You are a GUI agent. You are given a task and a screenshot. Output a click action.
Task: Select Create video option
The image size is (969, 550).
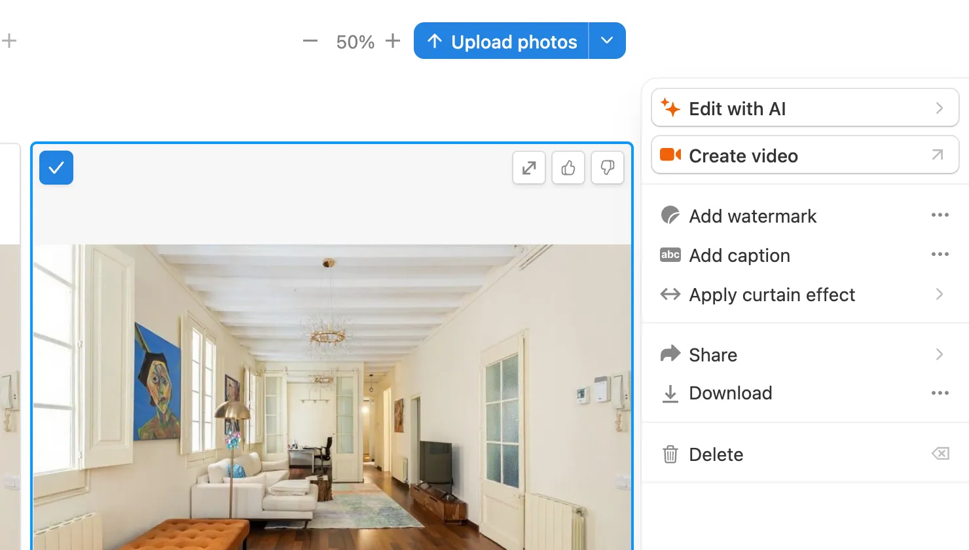[805, 155]
